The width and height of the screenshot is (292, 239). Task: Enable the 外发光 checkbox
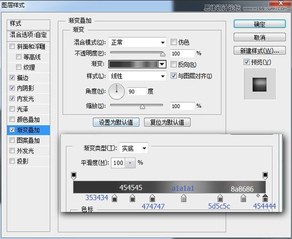pos(12,150)
